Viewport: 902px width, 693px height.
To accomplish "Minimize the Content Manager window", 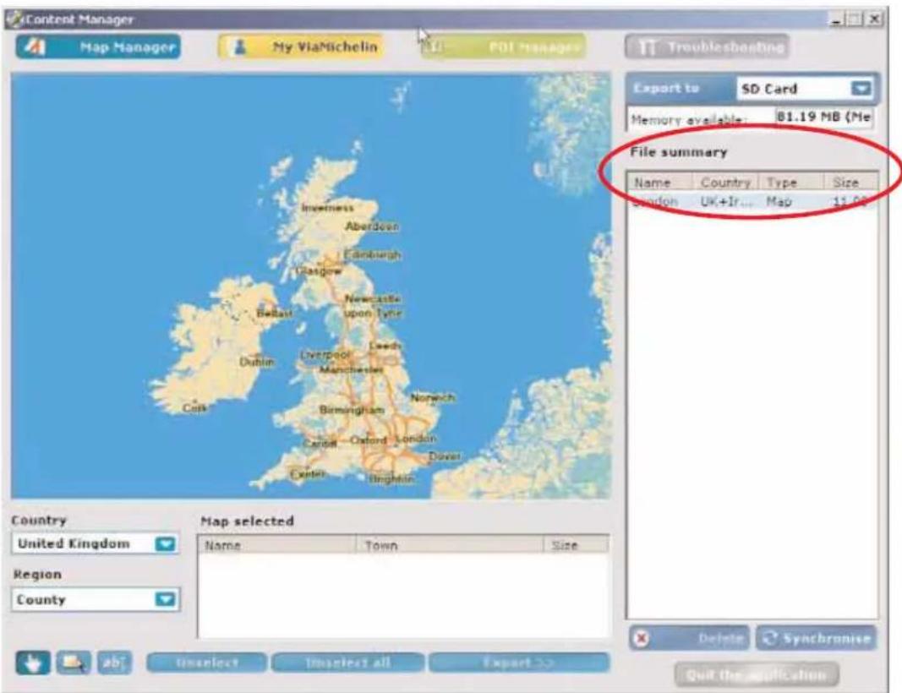I will point(837,19).
